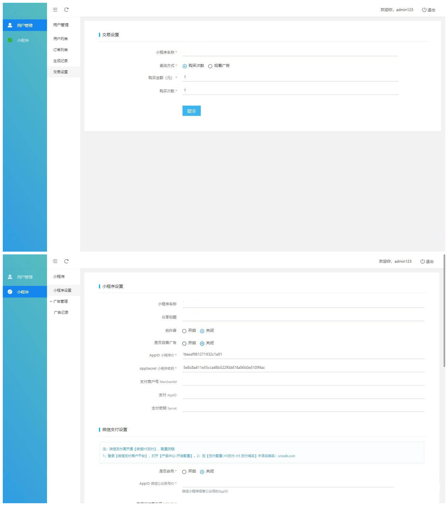Set 是否启用 WeChat pay to 关闭
448x506 pixels.
(x=202, y=472)
